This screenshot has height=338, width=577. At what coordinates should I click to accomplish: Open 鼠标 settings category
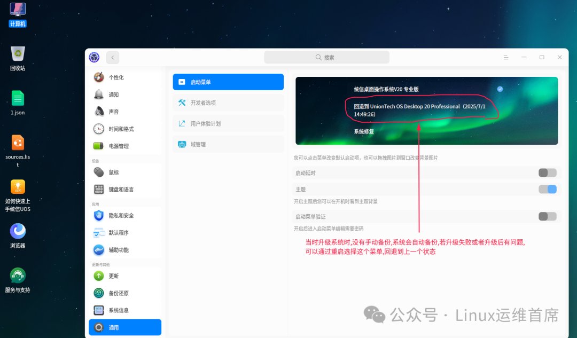tap(125, 172)
